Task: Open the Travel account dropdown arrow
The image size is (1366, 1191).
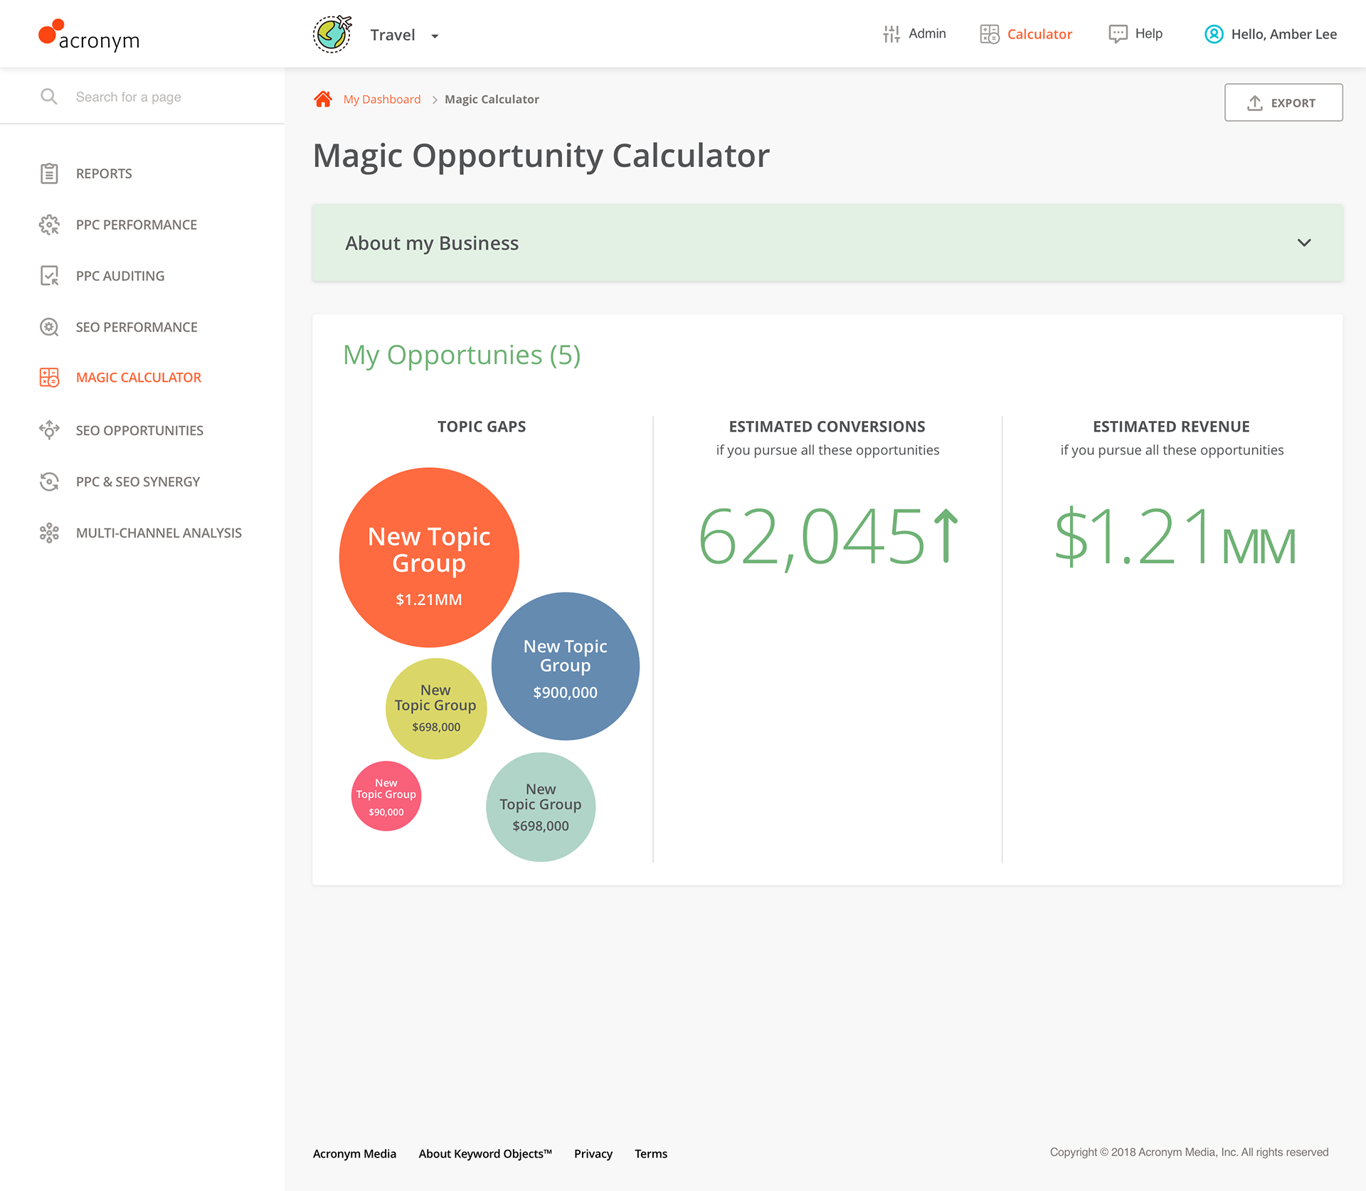Action: pyautogui.click(x=435, y=36)
